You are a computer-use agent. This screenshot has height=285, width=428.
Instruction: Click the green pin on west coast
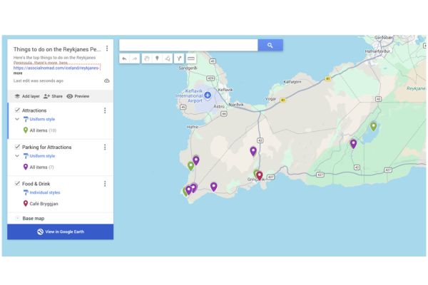190,165
